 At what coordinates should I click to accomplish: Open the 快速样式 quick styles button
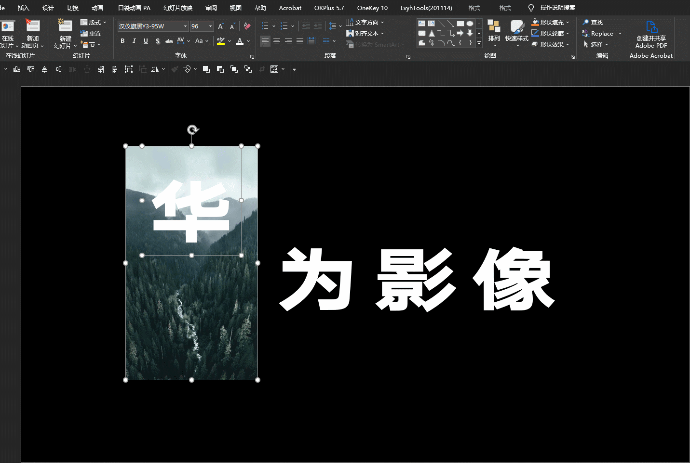[516, 33]
